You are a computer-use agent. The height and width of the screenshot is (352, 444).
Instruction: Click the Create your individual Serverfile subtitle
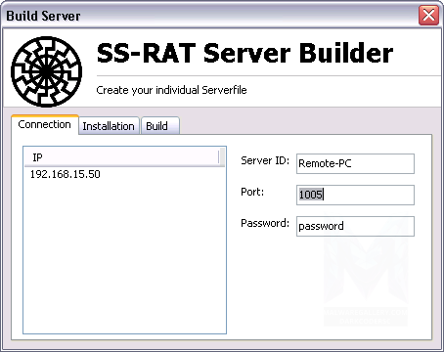pos(171,90)
